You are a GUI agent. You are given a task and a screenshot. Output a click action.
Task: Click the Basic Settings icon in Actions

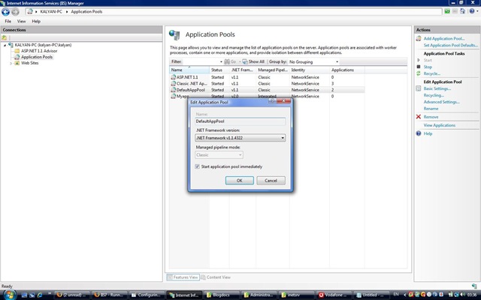pos(419,88)
